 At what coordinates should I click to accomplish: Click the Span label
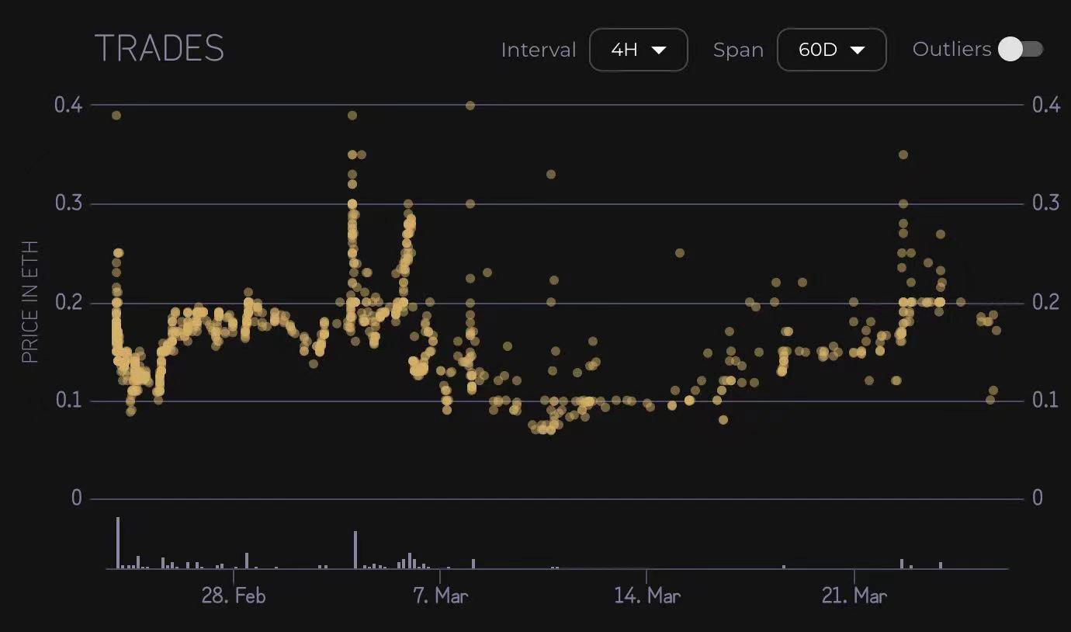click(738, 50)
